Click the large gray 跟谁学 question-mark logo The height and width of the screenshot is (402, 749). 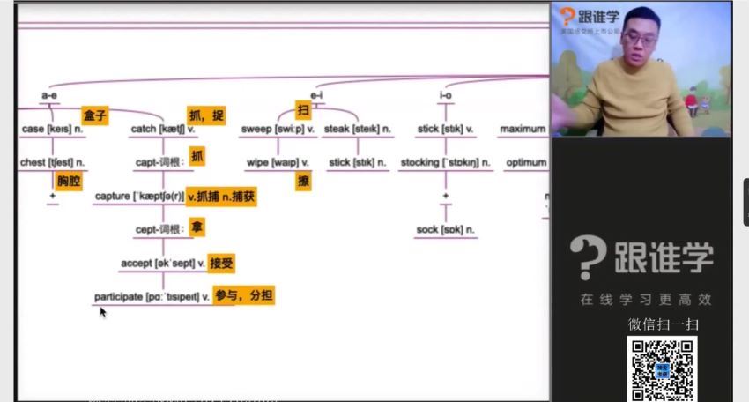[x=641, y=257]
